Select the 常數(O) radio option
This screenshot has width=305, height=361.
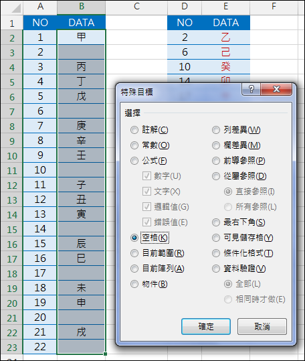[x=134, y=145]
